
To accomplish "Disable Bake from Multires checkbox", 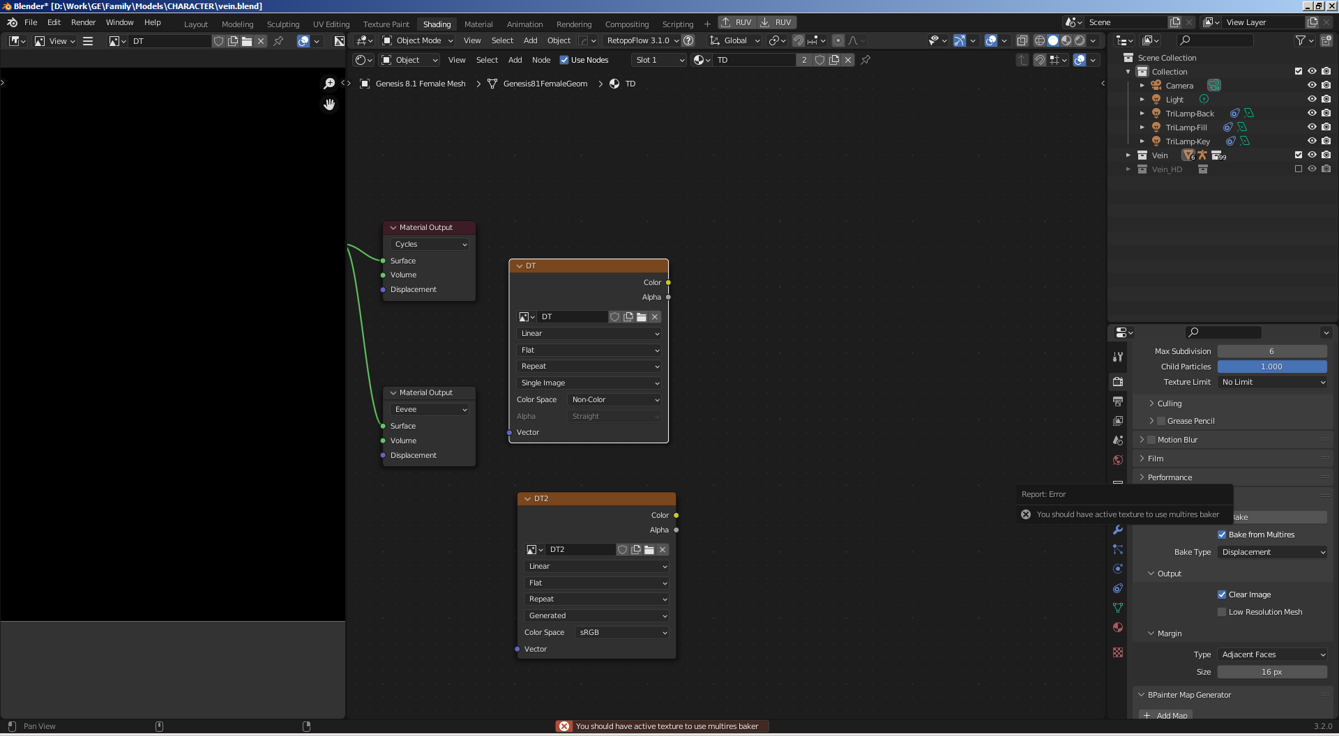I will click(1222, 535).
